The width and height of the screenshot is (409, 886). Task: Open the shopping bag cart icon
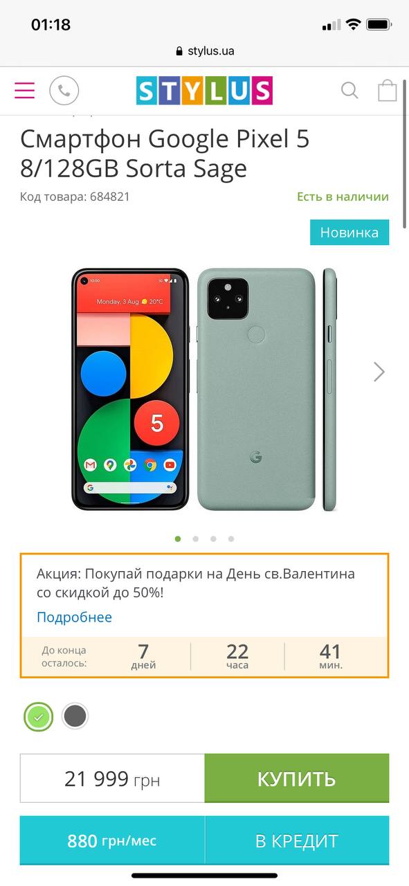pos(388,91)
